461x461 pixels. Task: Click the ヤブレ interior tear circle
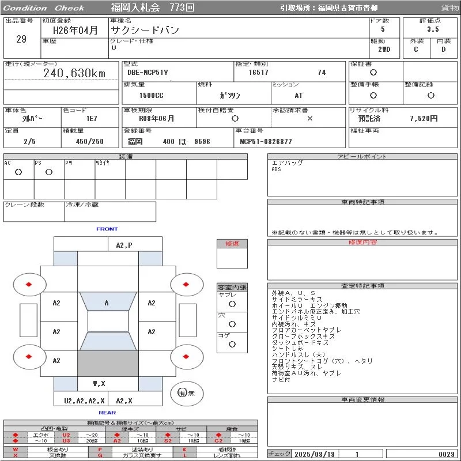coord(232,304)
